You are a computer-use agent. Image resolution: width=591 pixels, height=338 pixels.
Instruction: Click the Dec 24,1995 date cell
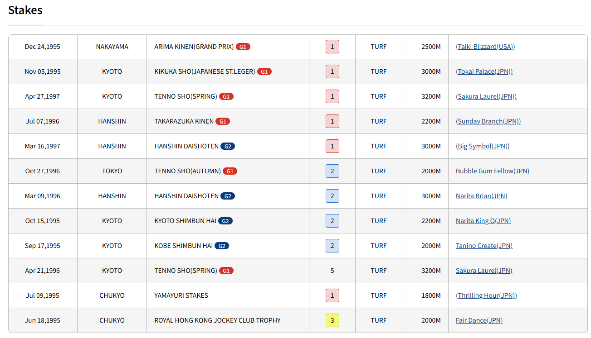[x=43, y=47]
